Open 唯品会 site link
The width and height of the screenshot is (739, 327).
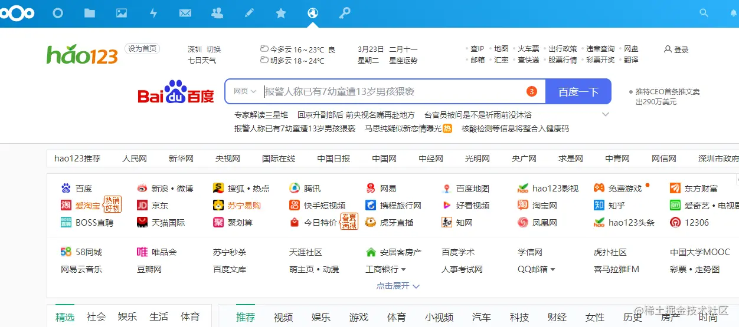pos(157,252)
